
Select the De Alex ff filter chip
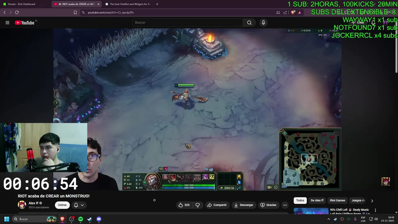(x=317, y=200)
